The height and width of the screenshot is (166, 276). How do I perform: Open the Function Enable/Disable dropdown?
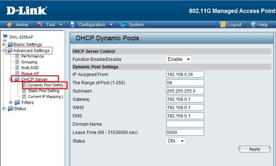[x=179, y=59]
